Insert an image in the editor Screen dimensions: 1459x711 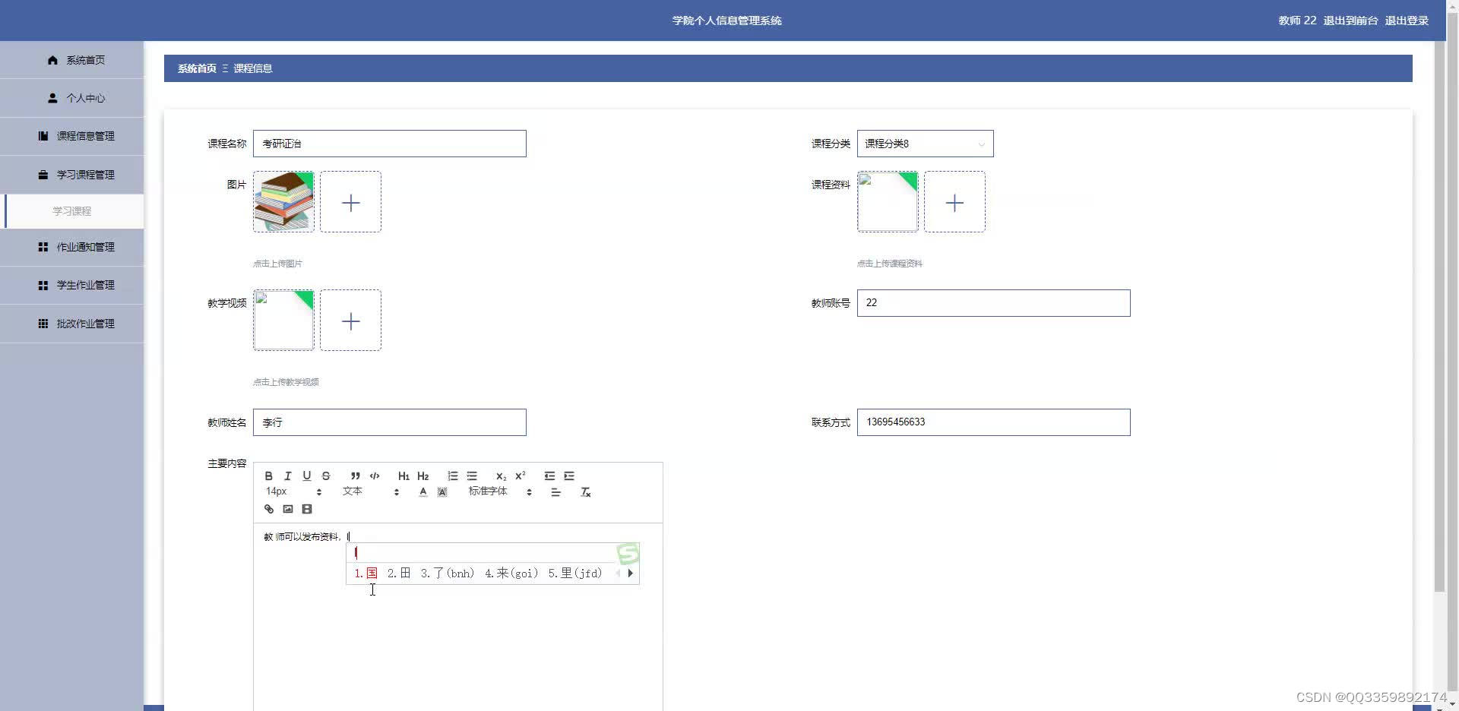(x=288, y=509)
